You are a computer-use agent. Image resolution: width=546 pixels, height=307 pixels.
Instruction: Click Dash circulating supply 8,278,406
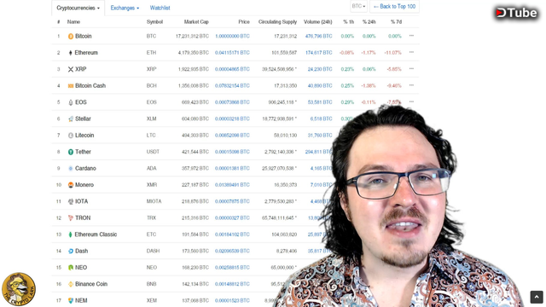click(x=287, y=251)
